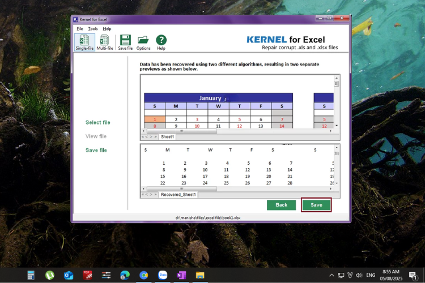This screenshot has height=283, width=425.
Task: Click the green Save button
Action: tap(316, 205)
